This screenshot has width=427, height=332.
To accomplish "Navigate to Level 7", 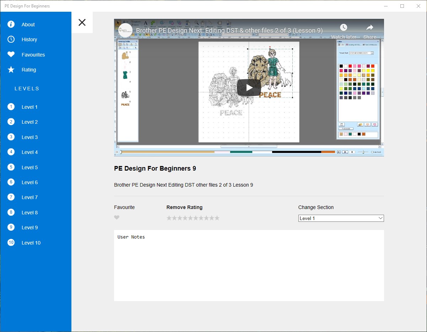I will [29, 197].
